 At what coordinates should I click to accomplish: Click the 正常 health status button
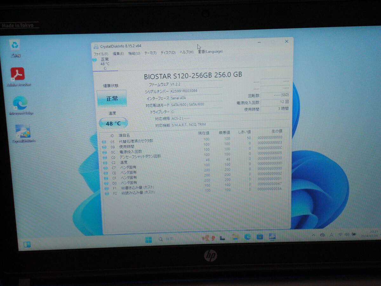click(x=112, y=99)
